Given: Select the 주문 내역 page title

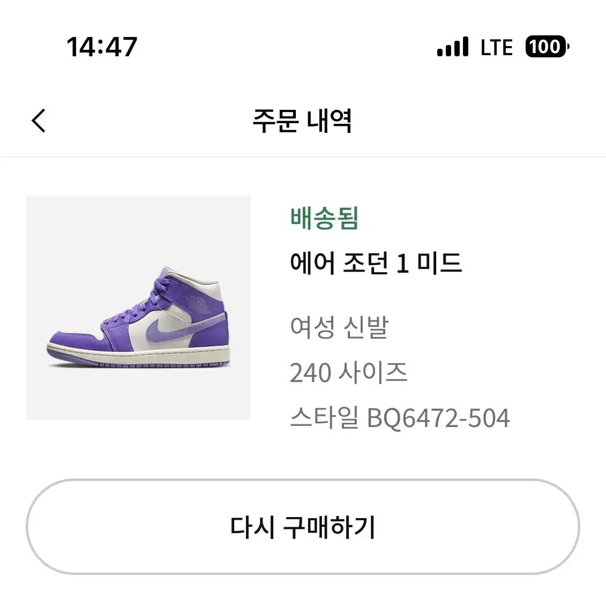Looking at the screenshot, I should pyautogui.click(x=302, y=121).
